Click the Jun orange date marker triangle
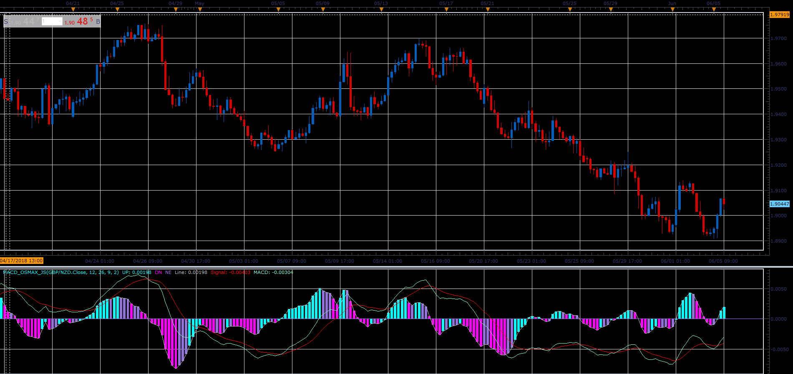The image size is (793, 374). point(672,9)
